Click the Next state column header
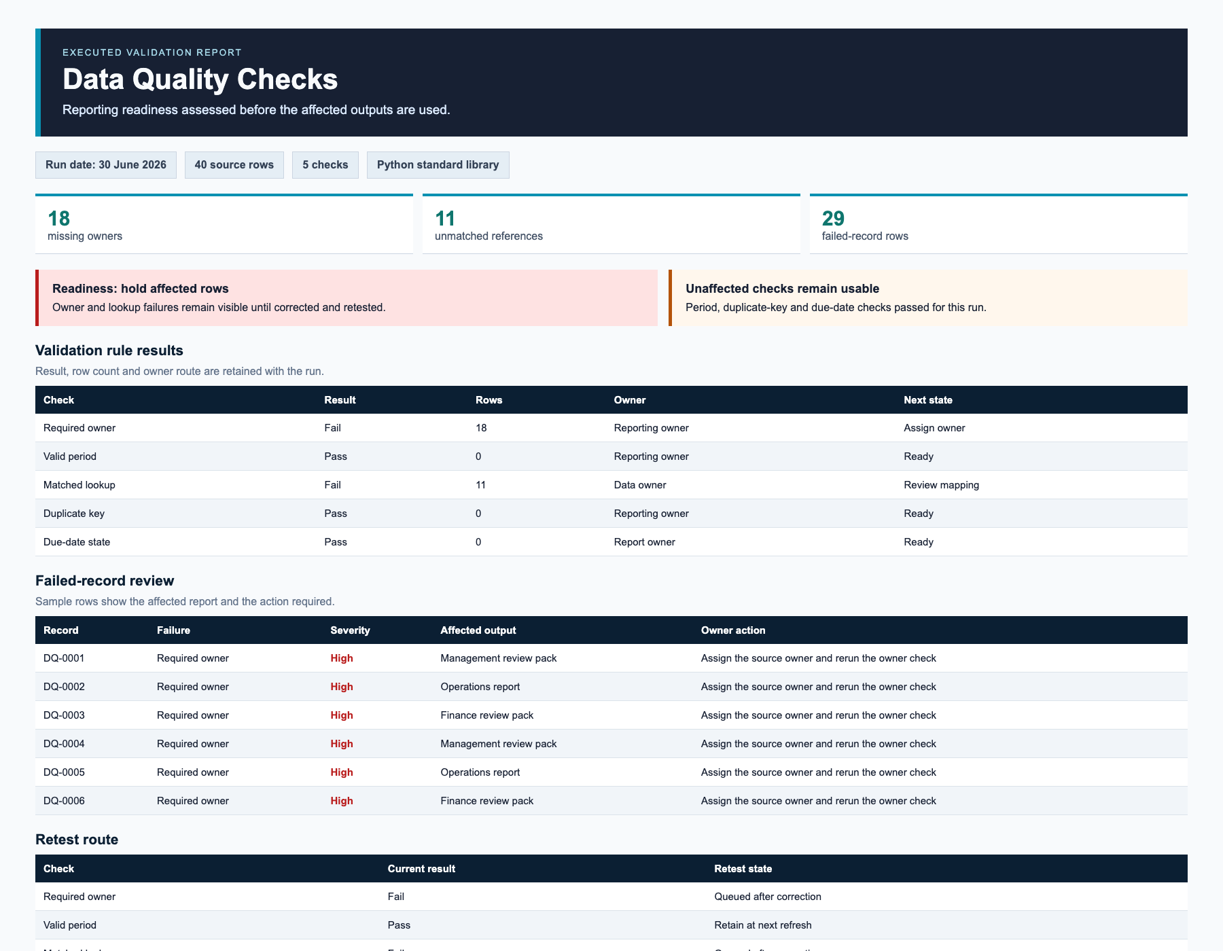Viewport: 1223px width, 951px height. coord(928,400)
